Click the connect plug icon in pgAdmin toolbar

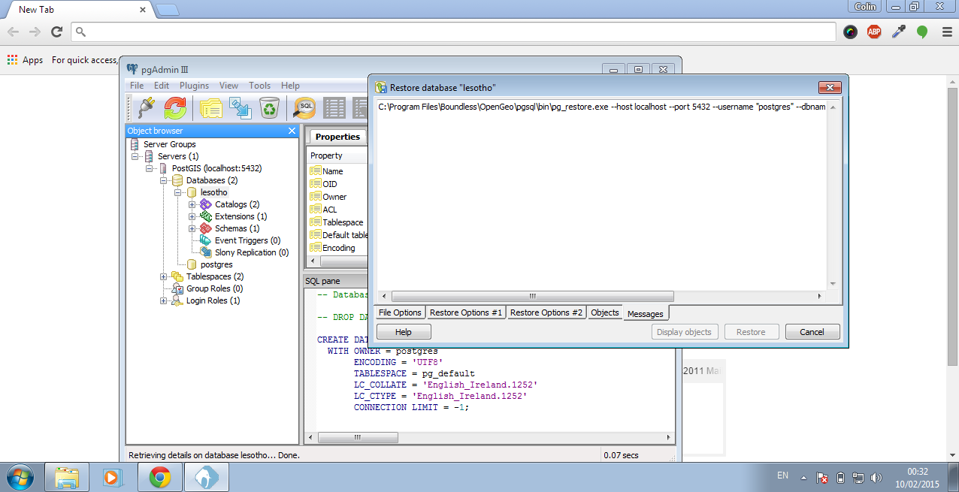pos(145,108)
